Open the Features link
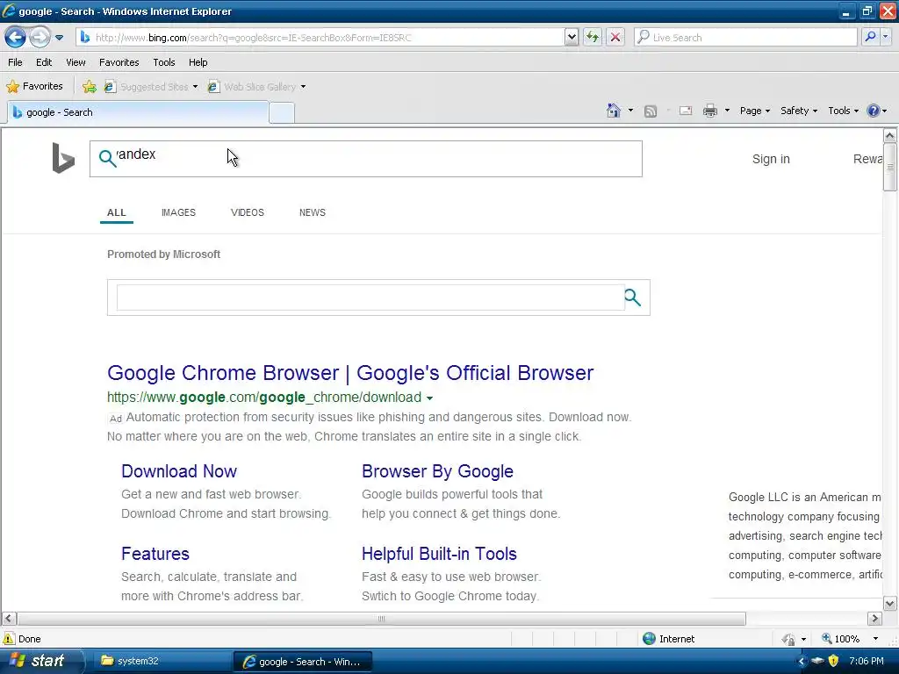Screen dimensions: 899x674 [155, 555]
